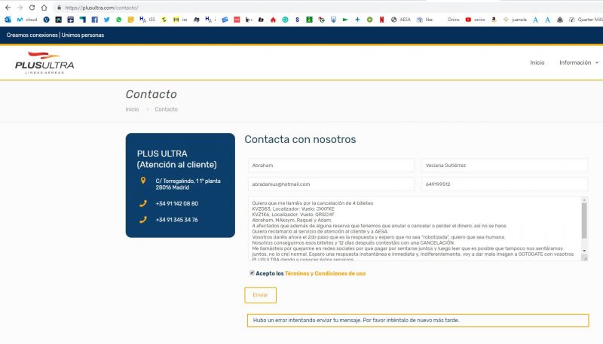Click the address location pin icon
The height and width of the screenshot is (344, 603).
[143, 181]
